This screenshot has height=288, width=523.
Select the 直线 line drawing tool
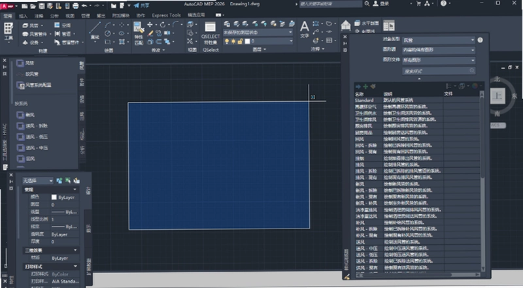(x=95, y=31)
